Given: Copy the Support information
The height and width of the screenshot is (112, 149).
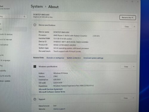Looking at the screenshot, I should (125, 98).
